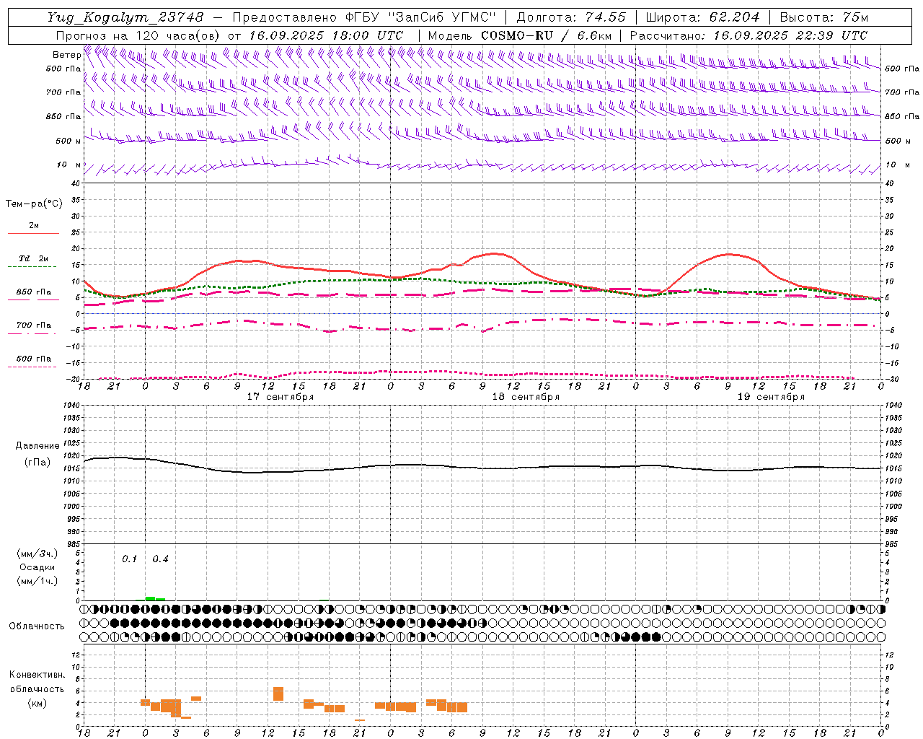Select the text 'Предоставлено ФГБУ "ЗапСиб УГМС"'
The height and width of the screenshot is (739, 923).
point(364,17)
